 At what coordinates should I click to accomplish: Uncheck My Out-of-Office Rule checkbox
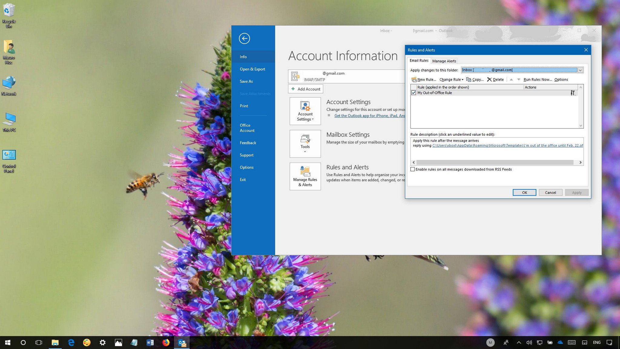pyautogui.click(x=414, y=93)
